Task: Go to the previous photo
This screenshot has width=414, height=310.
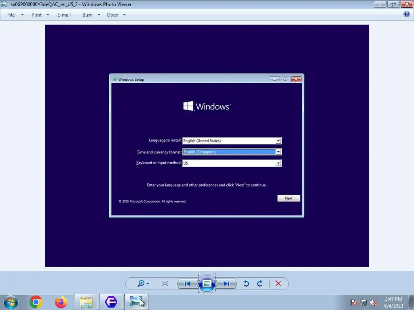Action: coord(188,284)
